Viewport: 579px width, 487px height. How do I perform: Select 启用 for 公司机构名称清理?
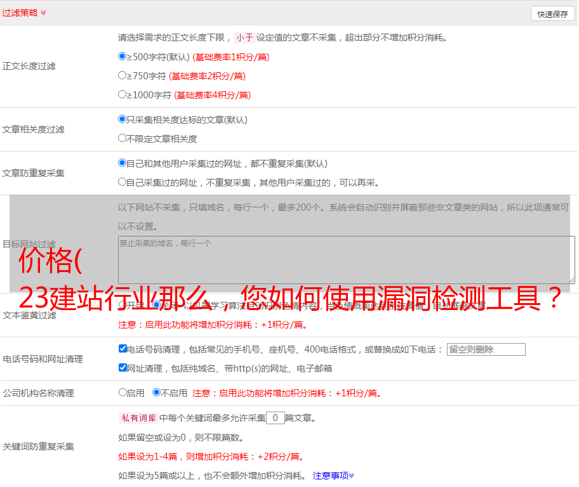pos(123,393)
